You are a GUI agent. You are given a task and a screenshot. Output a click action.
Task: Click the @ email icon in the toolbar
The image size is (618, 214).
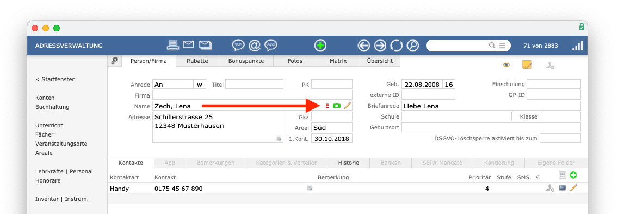255,46
